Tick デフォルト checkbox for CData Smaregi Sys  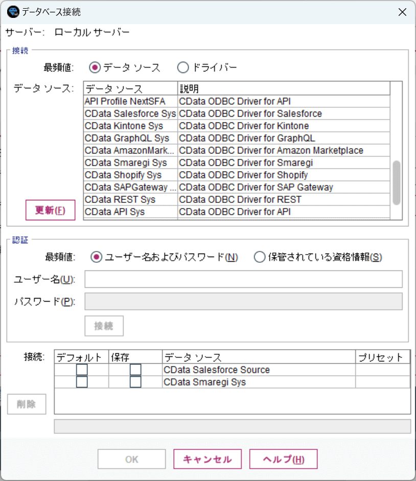pyautogui.click(x=82, y=382)
